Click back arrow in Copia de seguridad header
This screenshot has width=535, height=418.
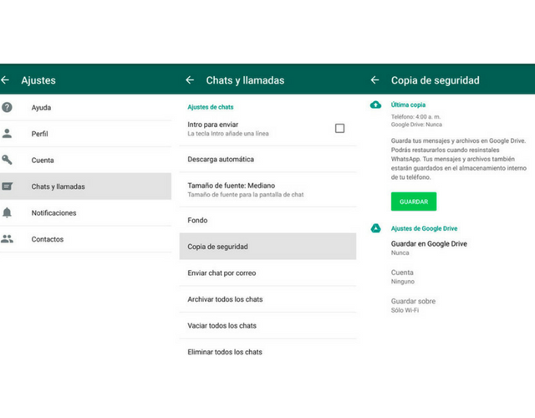(375, 80)
